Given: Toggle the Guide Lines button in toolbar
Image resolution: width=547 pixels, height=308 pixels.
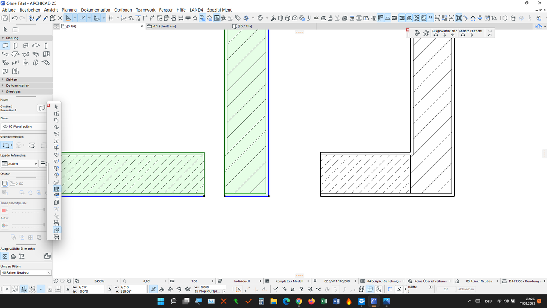Looking at the screenshot, I should 68,18.
